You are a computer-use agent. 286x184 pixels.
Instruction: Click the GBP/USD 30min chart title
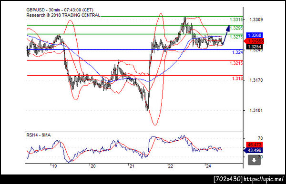(60, 10)
